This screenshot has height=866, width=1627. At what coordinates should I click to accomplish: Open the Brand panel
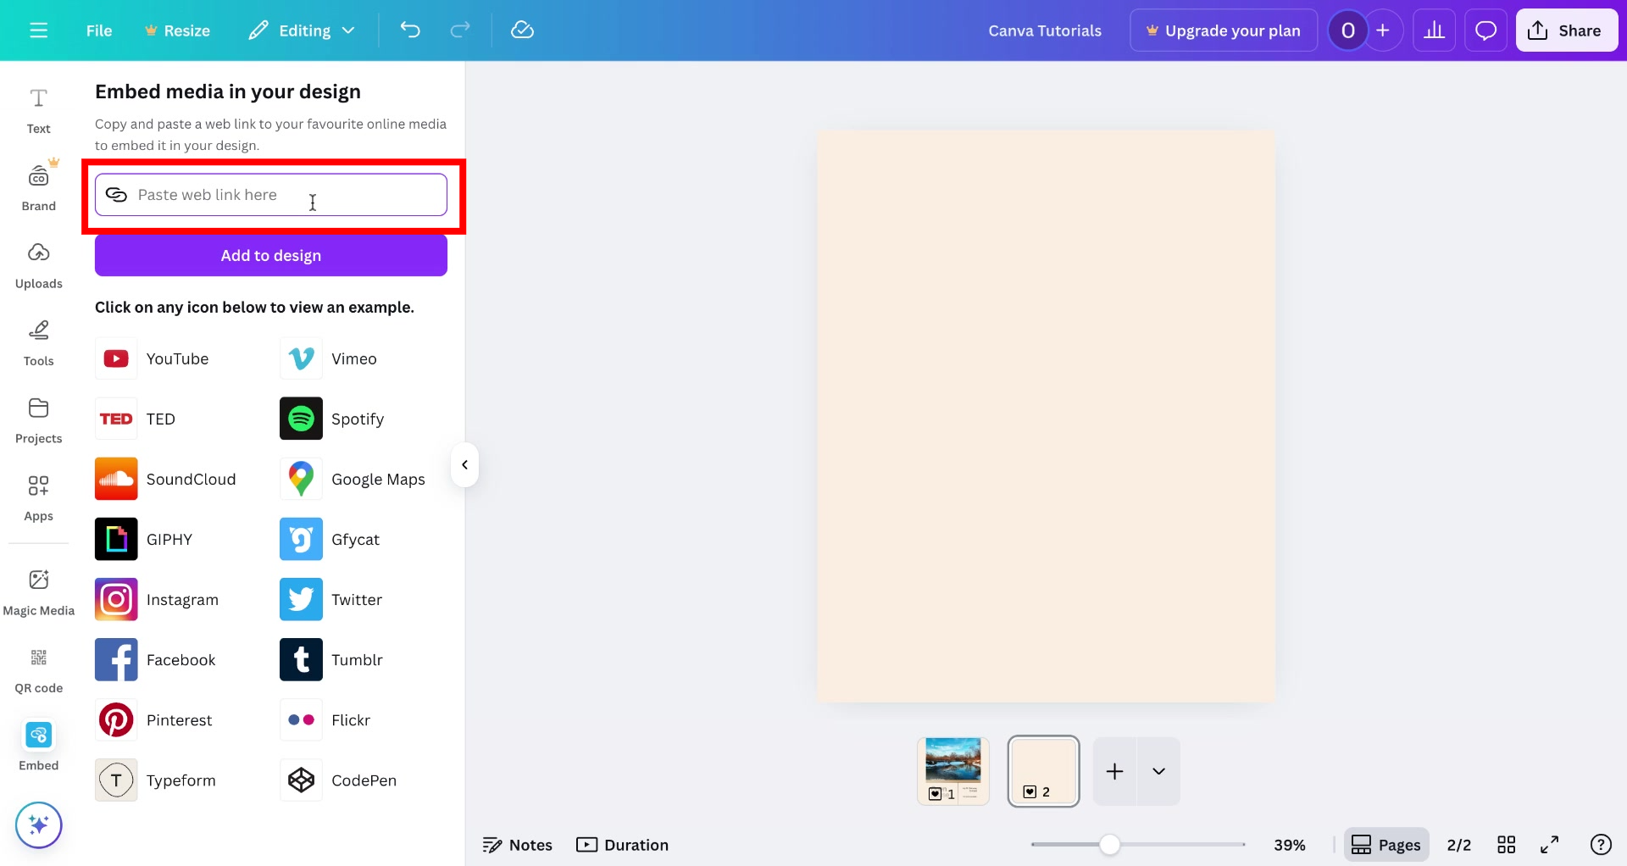pos(38,186)
